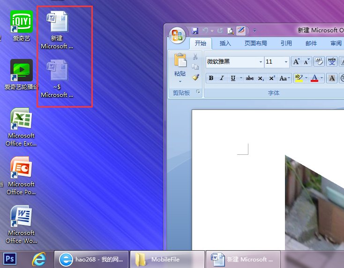The width and height of the screenshot is (344, 268).
Task: Select the 爱奇艺轮播台 desktop shortcut
Action: (21, 74)
